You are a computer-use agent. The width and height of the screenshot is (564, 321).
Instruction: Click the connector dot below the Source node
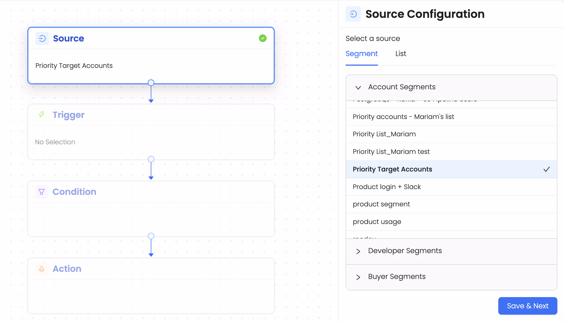point(151,82)
